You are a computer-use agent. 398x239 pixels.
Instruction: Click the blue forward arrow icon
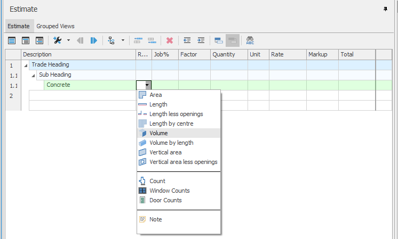pyautogui.click(x=94, y=40)
